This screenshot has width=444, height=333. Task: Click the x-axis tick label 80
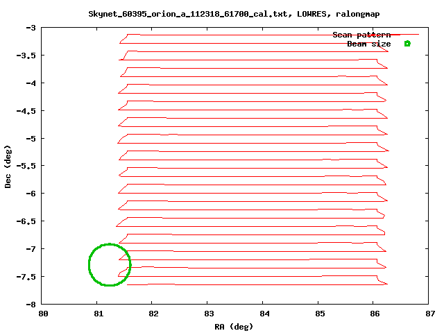[x=43, y=314]
